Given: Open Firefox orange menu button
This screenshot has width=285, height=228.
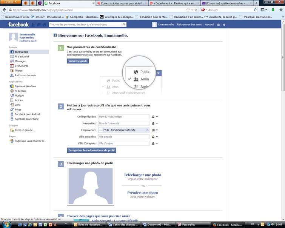Looking at the screenshot, I should [11, 2].
